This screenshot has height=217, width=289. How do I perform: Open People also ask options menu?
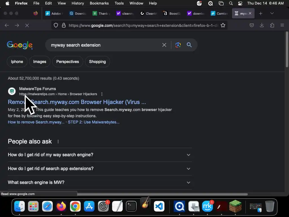(58, 142)
